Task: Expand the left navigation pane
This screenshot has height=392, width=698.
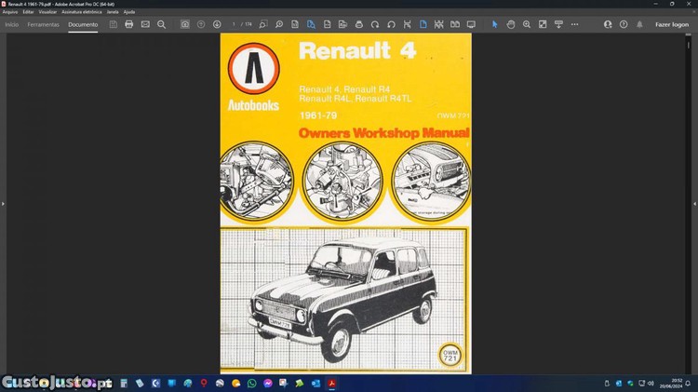Action: (4, 203)
